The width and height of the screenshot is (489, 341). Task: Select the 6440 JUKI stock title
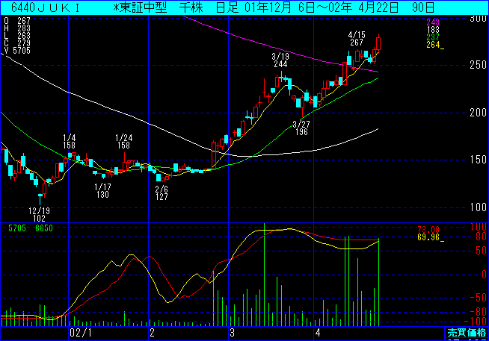pos(46,7)
